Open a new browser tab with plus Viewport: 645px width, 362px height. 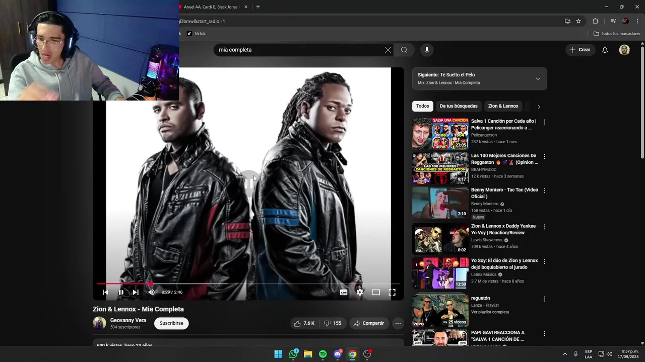(258, 7)
